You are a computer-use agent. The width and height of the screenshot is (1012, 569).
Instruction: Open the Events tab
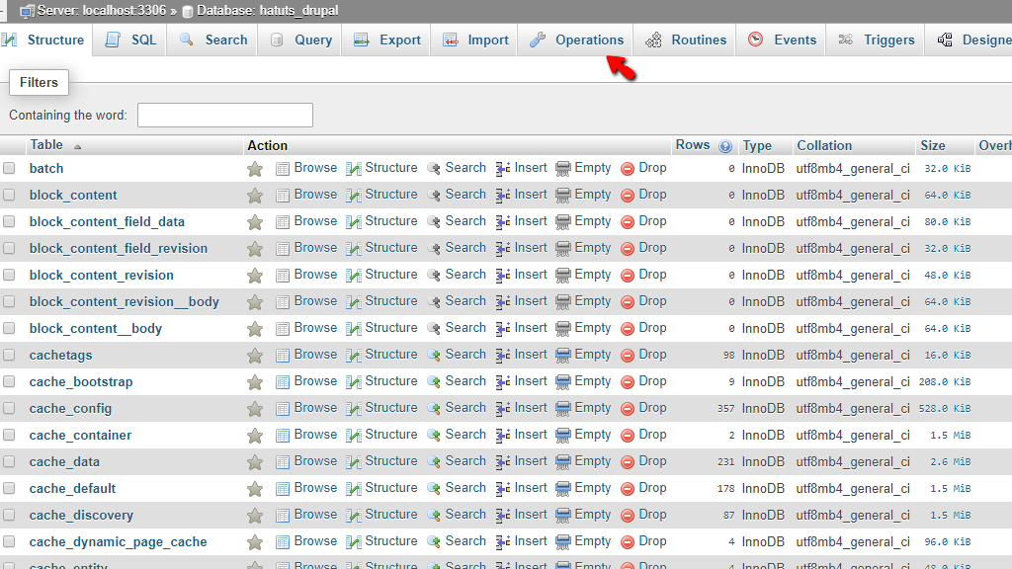782,40
